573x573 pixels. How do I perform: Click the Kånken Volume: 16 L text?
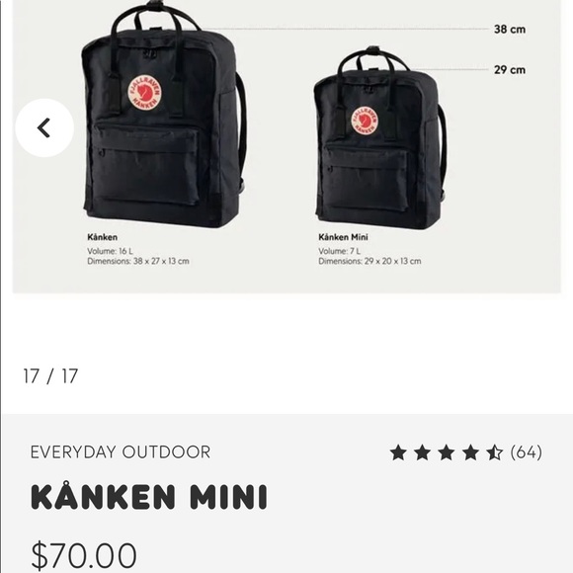click(110, 251)
